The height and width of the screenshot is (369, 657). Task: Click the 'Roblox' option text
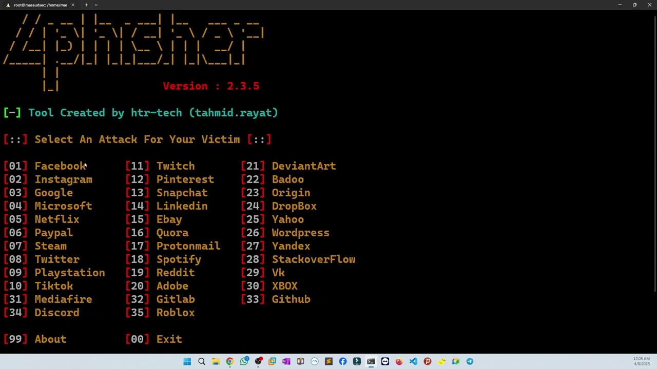point(176,313)
